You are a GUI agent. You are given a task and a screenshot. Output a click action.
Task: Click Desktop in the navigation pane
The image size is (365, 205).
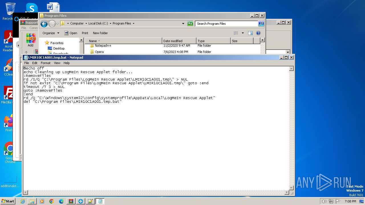[x=59, y=48]
